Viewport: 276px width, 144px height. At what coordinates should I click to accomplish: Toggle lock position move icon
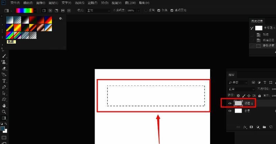(x=249, y=96)
